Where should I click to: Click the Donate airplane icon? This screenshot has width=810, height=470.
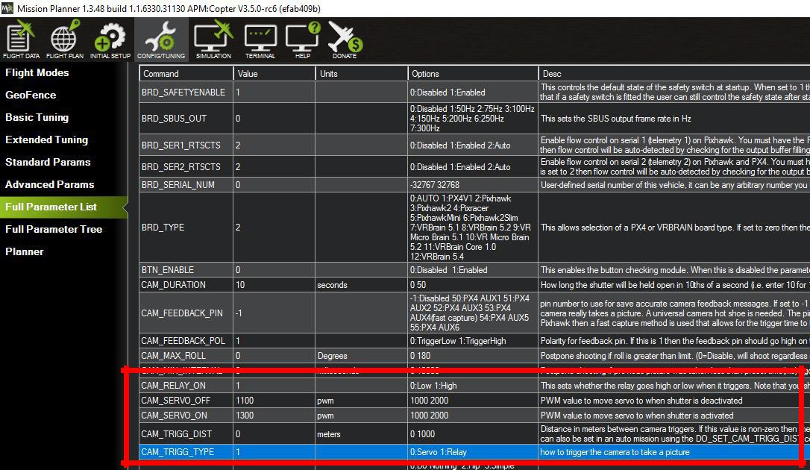coord(344,40)
